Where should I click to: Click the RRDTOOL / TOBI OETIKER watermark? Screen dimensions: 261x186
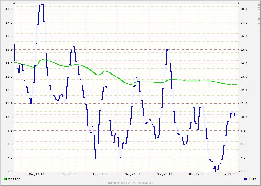point(258,16)
